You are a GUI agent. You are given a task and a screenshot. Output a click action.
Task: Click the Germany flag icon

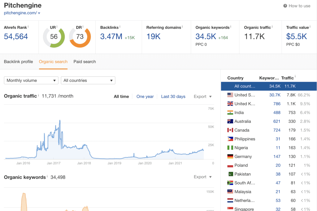(230, 156)
